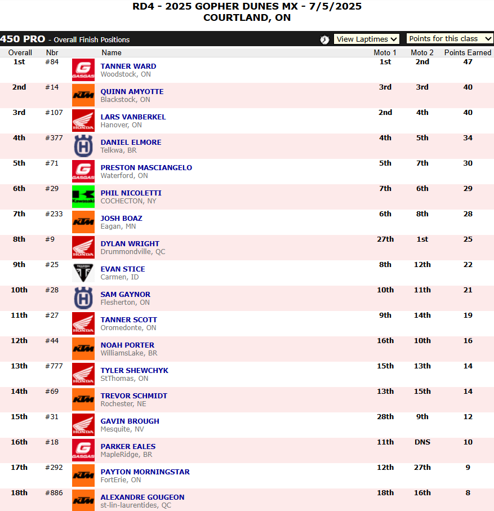The height and width of the screenshot is (511, 494).
Task: Click Kawasaki logo beside Phil Nicoletti
Action: (x=83, y=197)
